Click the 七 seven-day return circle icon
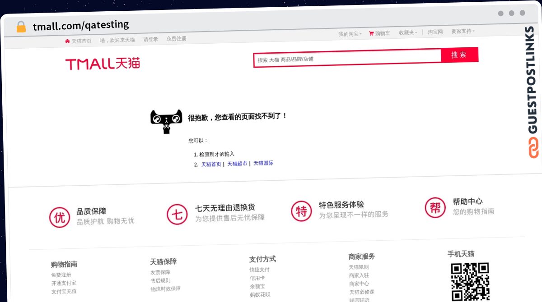Screen dimensions: 542x302 click(x=178, y=215)
